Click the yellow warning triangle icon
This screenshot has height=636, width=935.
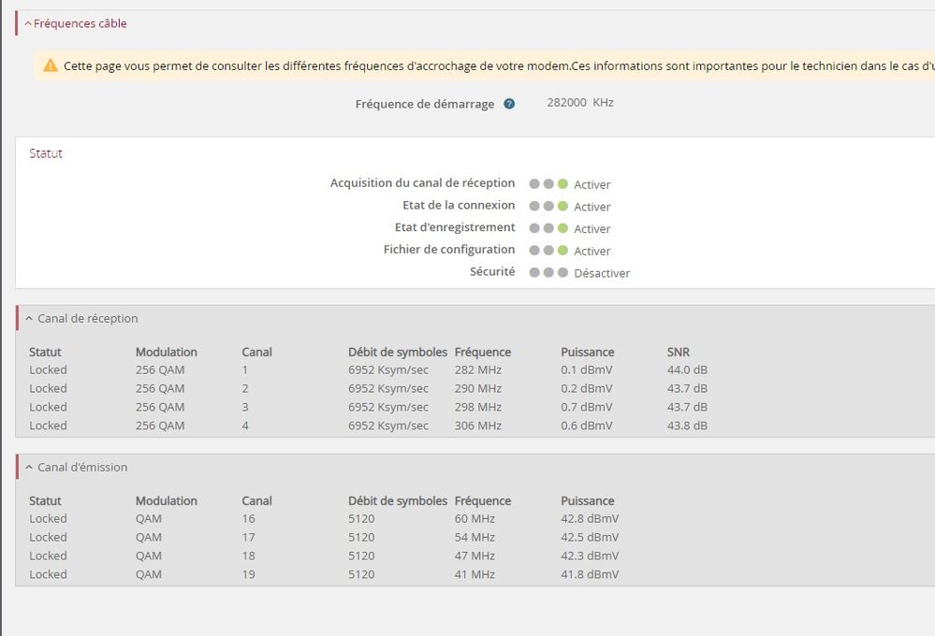[51, 65]
